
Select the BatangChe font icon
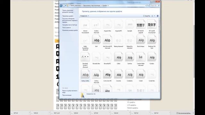[129, 40]
